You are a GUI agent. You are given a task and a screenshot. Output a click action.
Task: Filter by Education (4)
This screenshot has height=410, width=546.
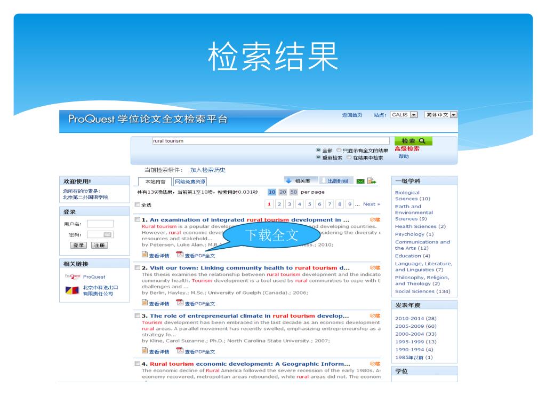coord(413,256)
